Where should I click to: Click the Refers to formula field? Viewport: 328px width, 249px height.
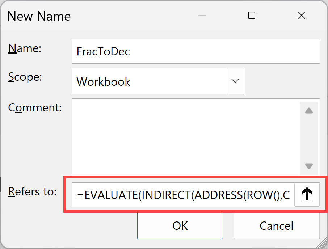183,195
